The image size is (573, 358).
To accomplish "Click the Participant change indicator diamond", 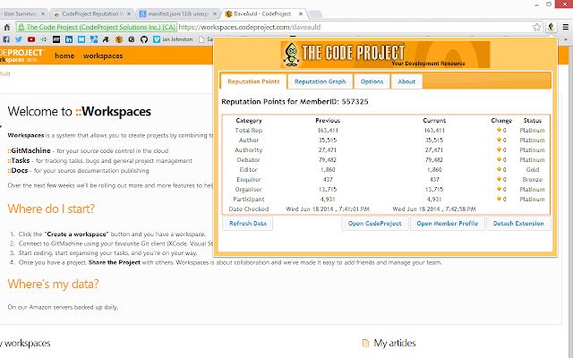I will (x=499, y=199).
